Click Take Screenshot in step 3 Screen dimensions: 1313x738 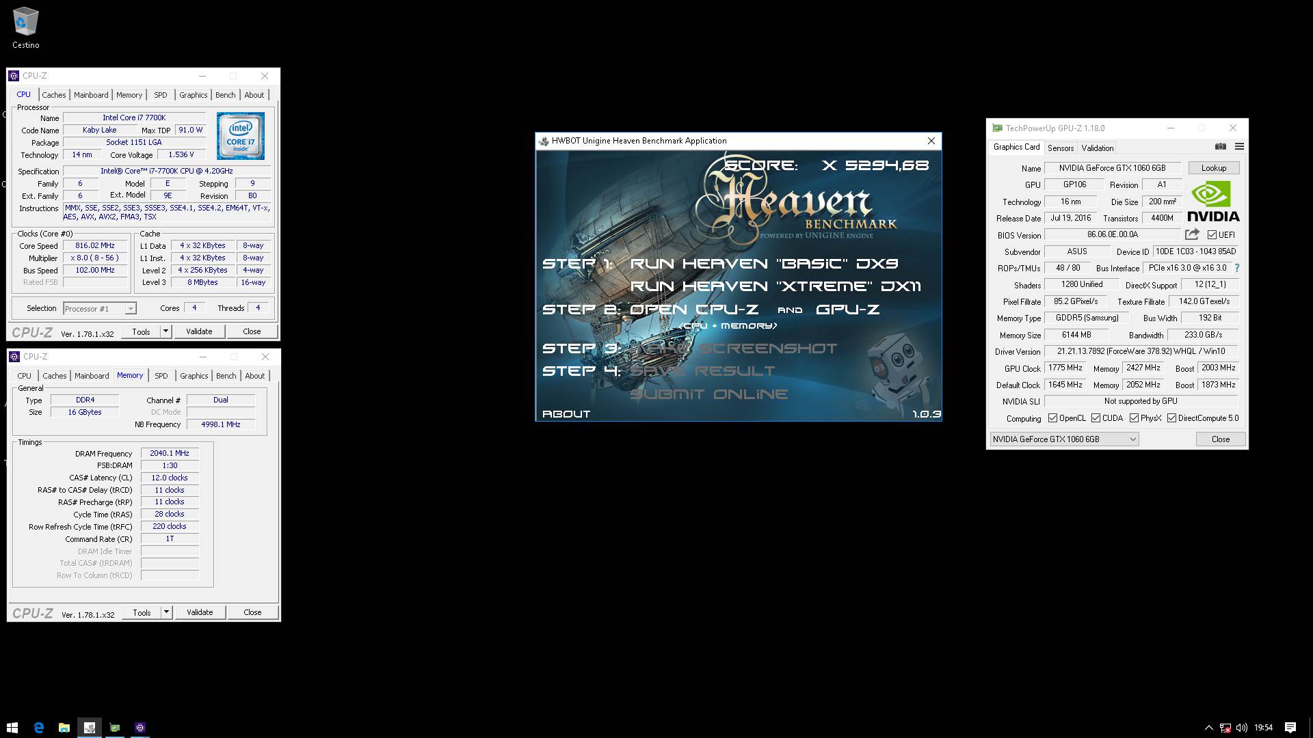pos(733,348)
